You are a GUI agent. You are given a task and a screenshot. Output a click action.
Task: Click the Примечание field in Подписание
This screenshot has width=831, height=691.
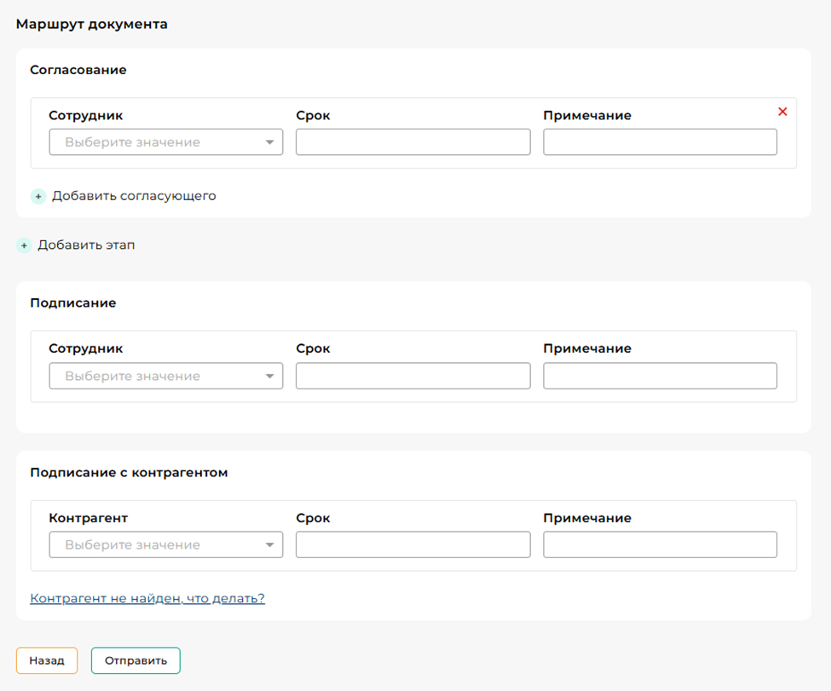click(660, 376)
